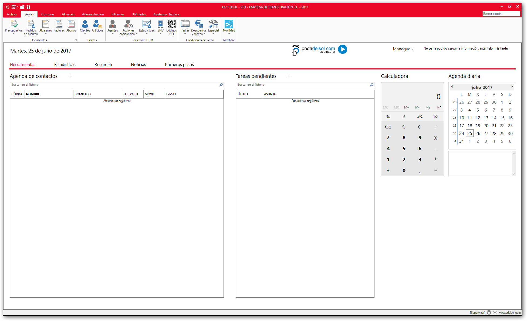Select day 28 in July calendar

point(494,134)
